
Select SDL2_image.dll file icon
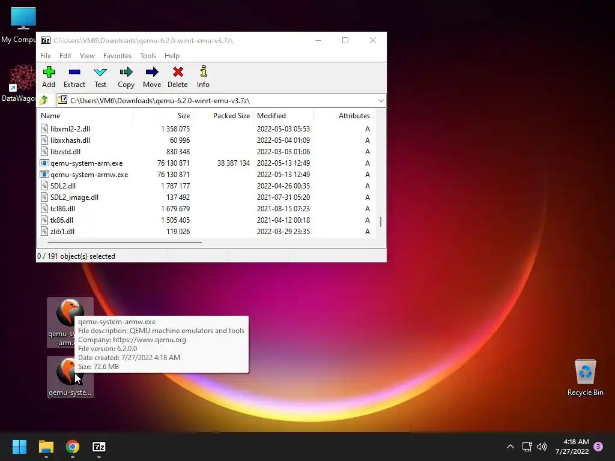tap(44, 197)
